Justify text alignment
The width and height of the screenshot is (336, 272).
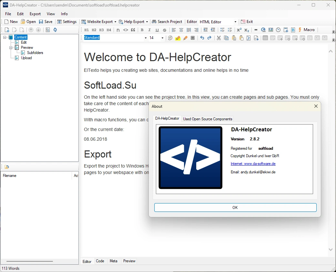pyautogui.click(x=189, y=30)
